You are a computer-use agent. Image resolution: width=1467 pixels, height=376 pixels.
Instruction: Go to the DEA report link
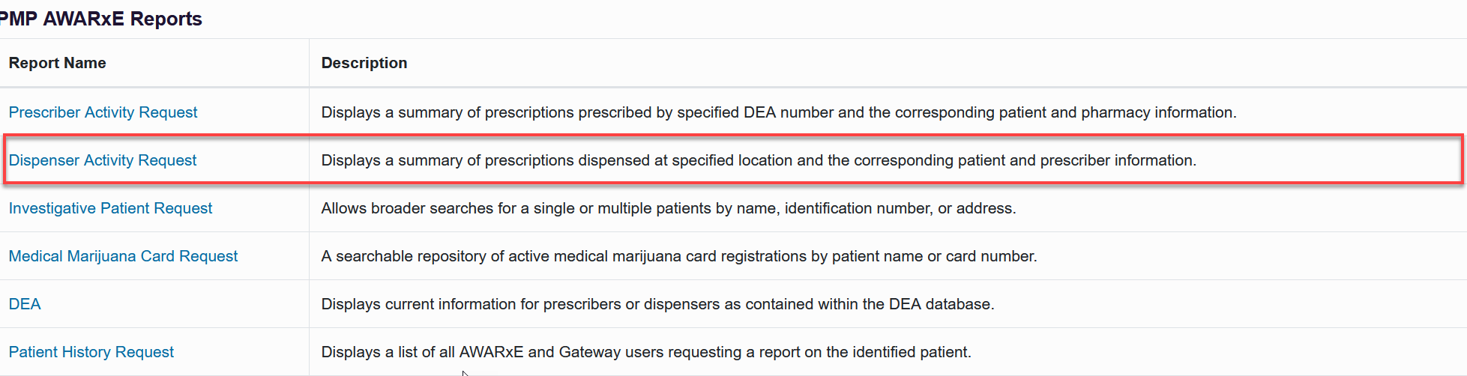coord(25,304)
